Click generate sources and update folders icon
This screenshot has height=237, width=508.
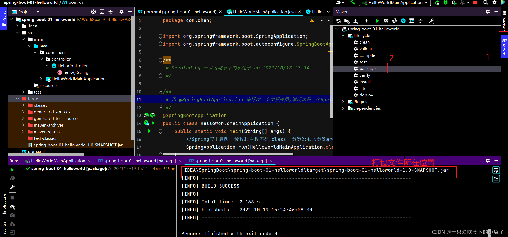(x=347, y=21)
